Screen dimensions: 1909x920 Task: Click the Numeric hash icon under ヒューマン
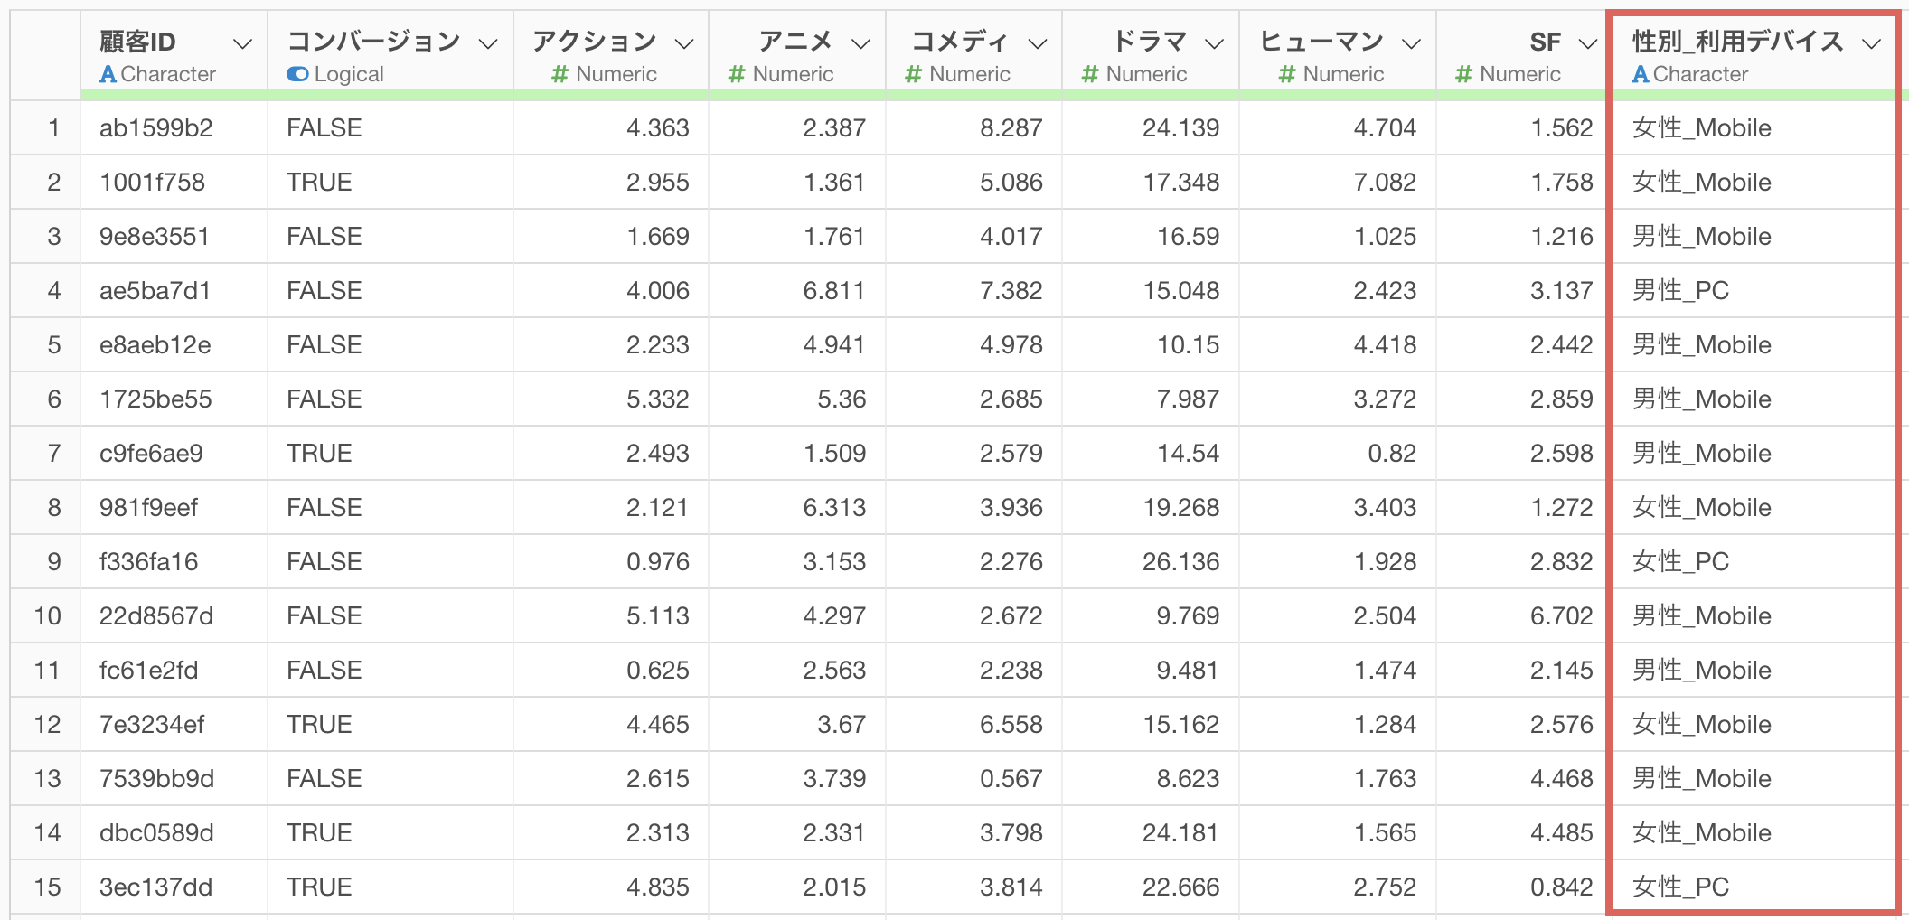1287,74
